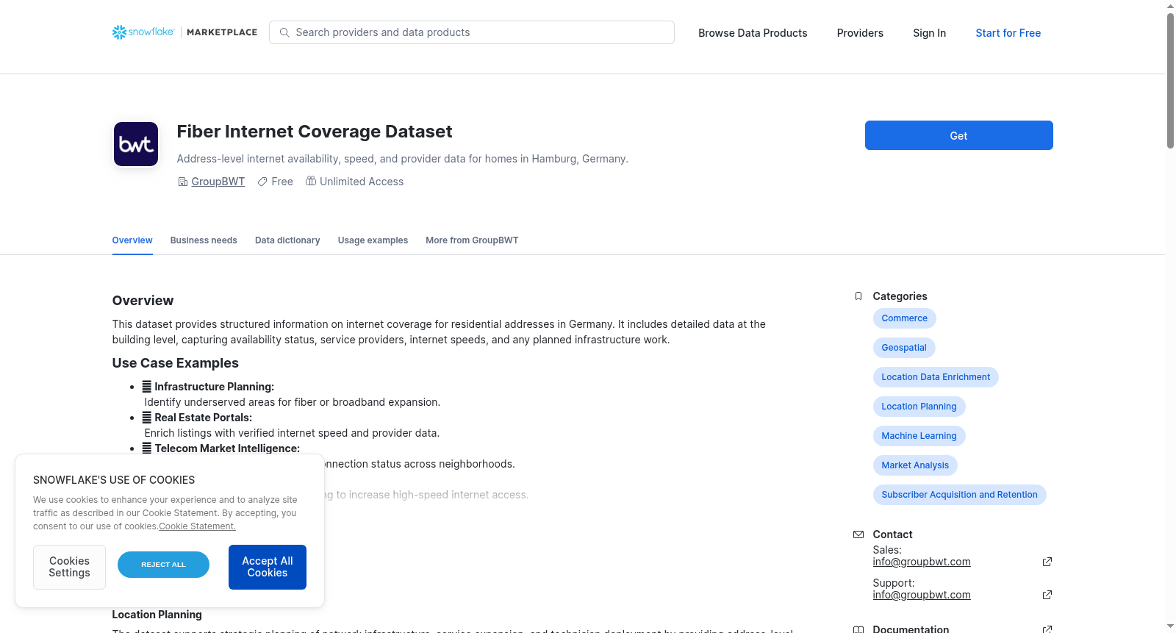This screenshot has width=1176, height=633.
Task: Select the Geospatial category chip
Action: tap(904, 348)
